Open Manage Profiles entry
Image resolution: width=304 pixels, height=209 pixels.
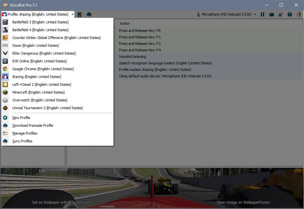57,133
